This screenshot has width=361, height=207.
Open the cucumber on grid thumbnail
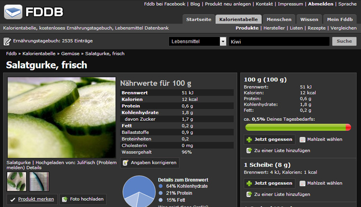coord(39,181)
